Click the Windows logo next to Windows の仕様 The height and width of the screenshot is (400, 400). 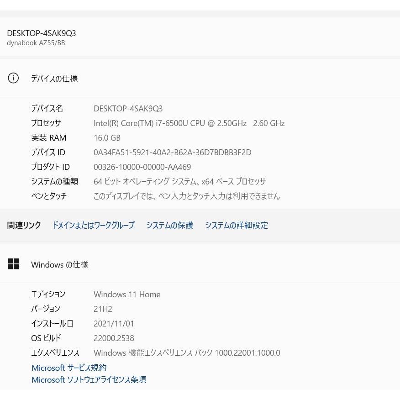point(13,264)
